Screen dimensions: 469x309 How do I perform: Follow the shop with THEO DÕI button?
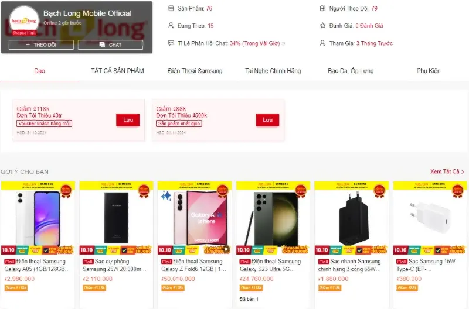(41, 45)
